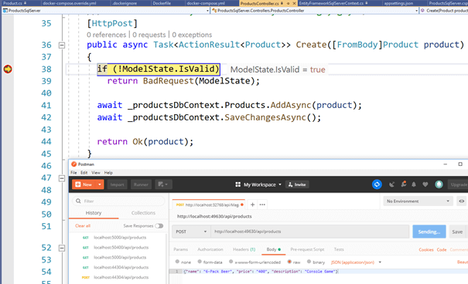Viewport: 468px width, 284px height.
Task: Open Postman Edit menu
Action: [84, 173]
